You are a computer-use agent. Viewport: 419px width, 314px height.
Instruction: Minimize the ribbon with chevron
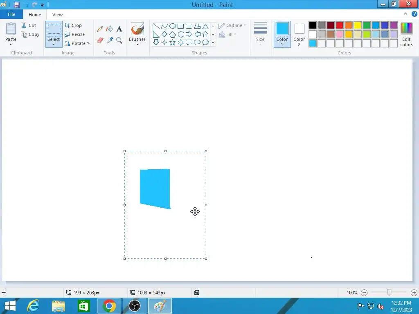(405, 14)
